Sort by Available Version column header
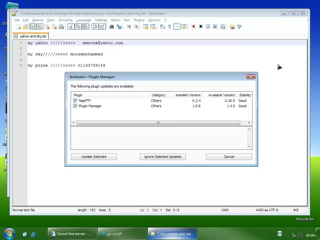This screenshot has width=320, height=240. [x=220, y=95]
